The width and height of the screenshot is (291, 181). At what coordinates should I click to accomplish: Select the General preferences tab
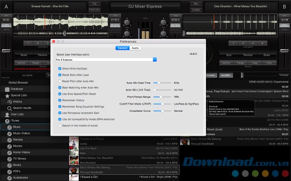pyautogui.click(x=122, y=48)
